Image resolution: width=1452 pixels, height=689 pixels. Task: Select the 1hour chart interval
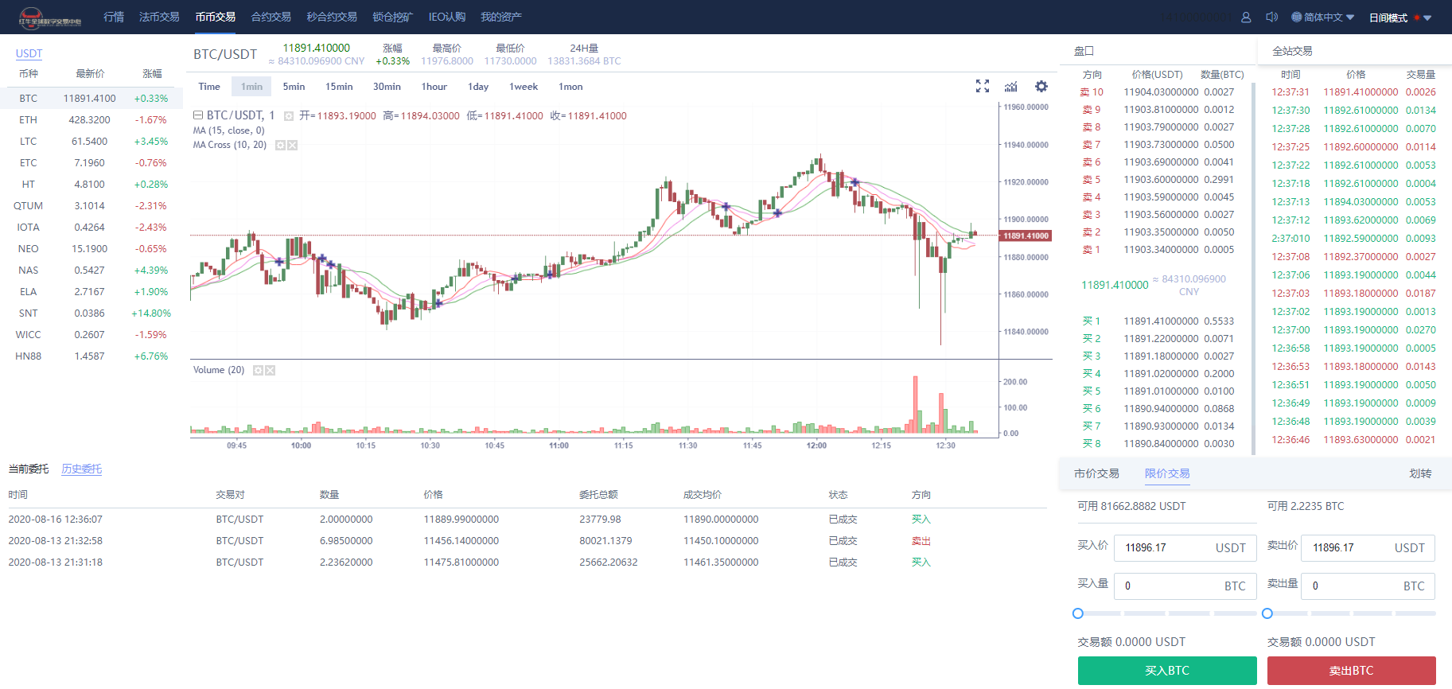(x=434, y=87)
